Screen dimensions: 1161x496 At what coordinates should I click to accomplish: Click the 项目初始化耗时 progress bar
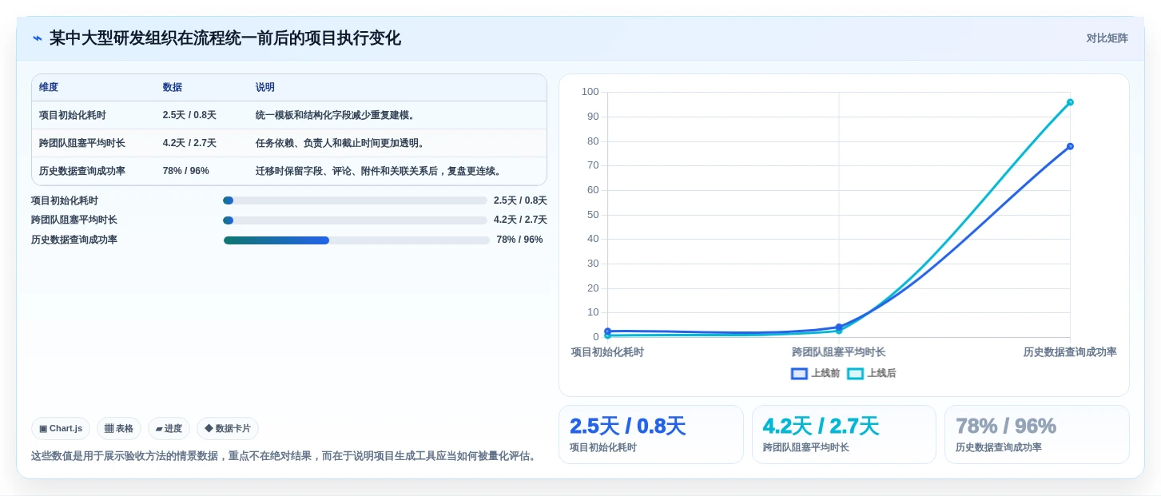pyautogui.click(x=355, y=200)
